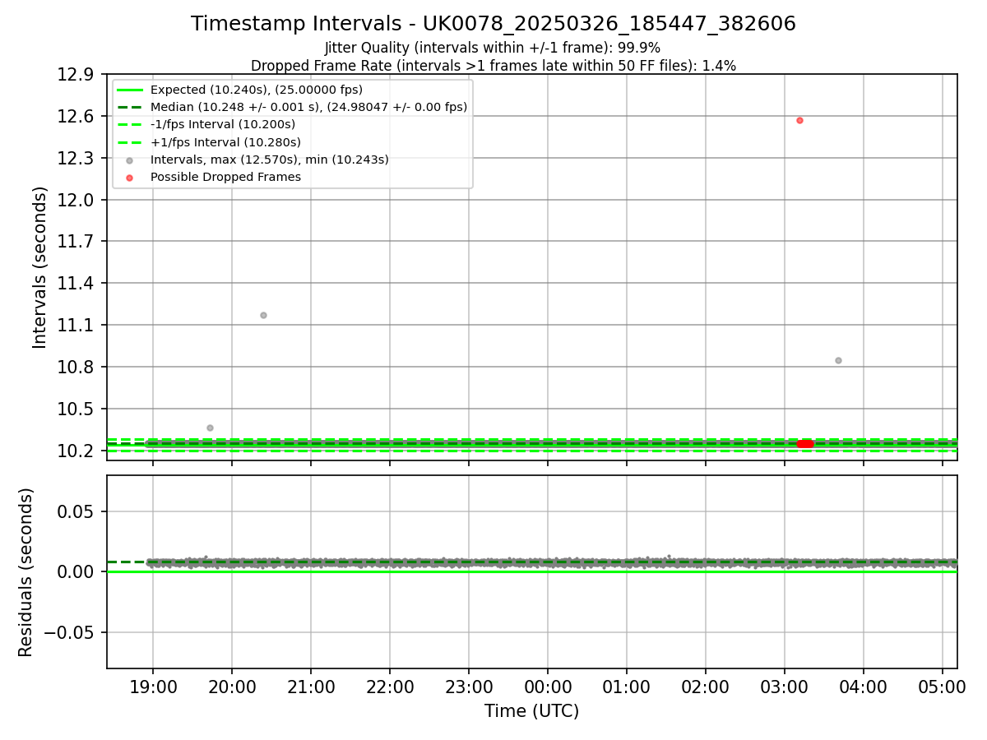Click the x-axis tick label '05:00'
Image resolution: width=987 pixels, height=740 pixels.
(943, 687)
